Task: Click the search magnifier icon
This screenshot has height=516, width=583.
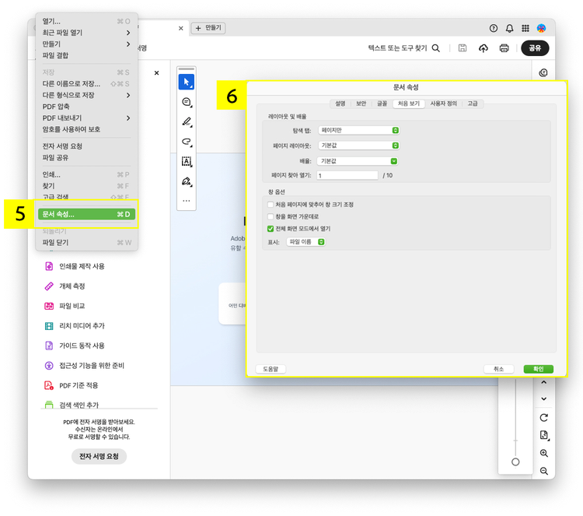Action: point(436,48)
